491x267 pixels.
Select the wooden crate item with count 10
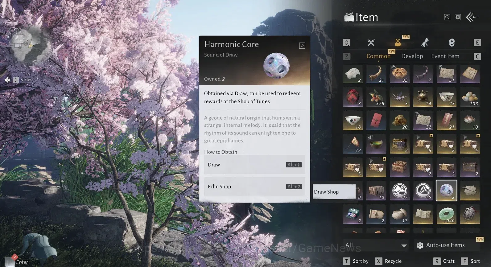click(376, 191)
